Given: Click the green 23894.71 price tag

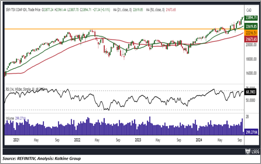Looking at the screenshot, I should pos(251,17).
